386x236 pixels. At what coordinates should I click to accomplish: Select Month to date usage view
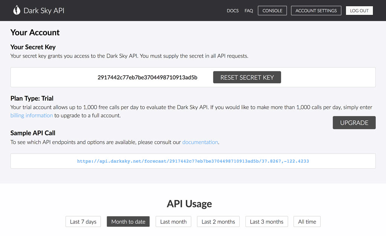[x=128, y=221]
